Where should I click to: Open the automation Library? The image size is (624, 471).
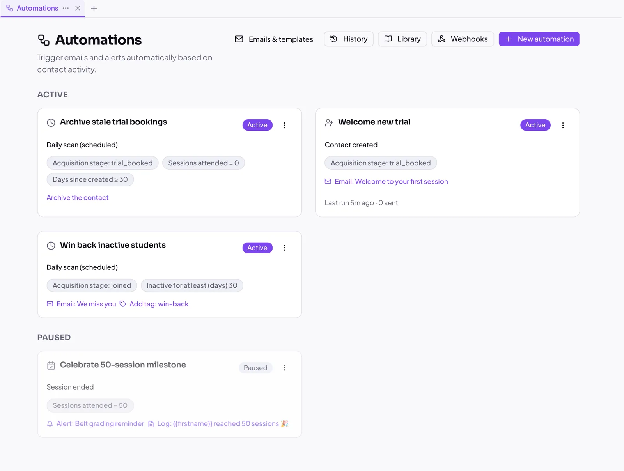coord(402,39)
